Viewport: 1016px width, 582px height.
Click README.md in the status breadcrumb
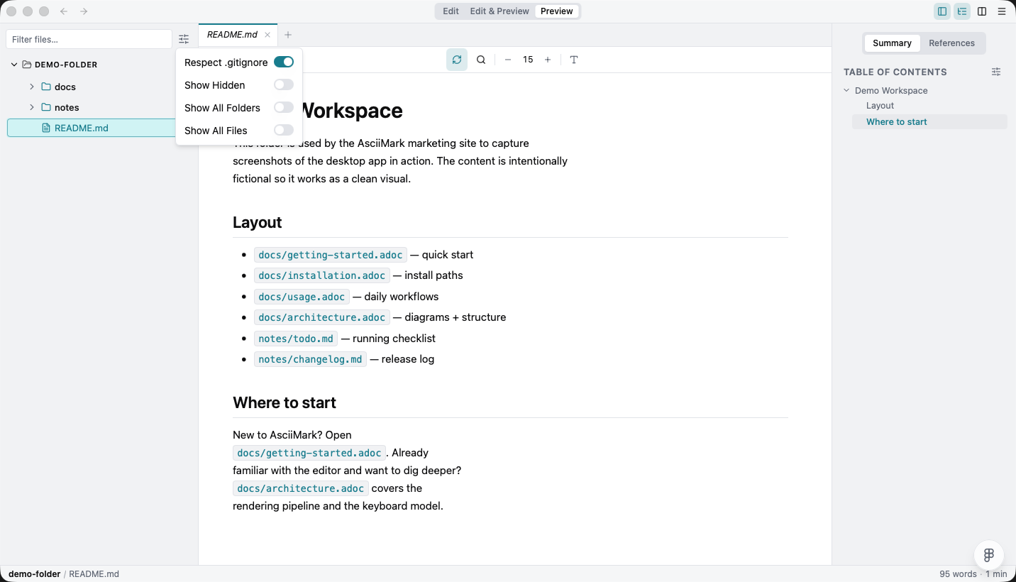[94, 574]
